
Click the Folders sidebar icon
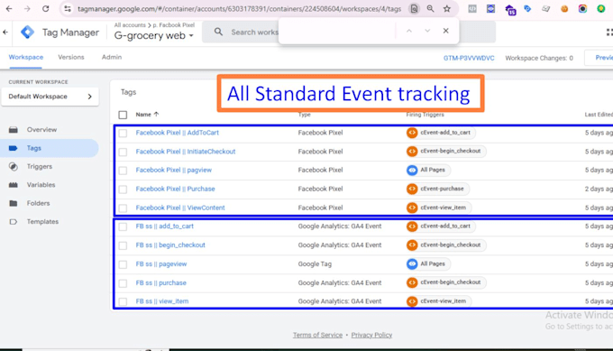point(14,203)
